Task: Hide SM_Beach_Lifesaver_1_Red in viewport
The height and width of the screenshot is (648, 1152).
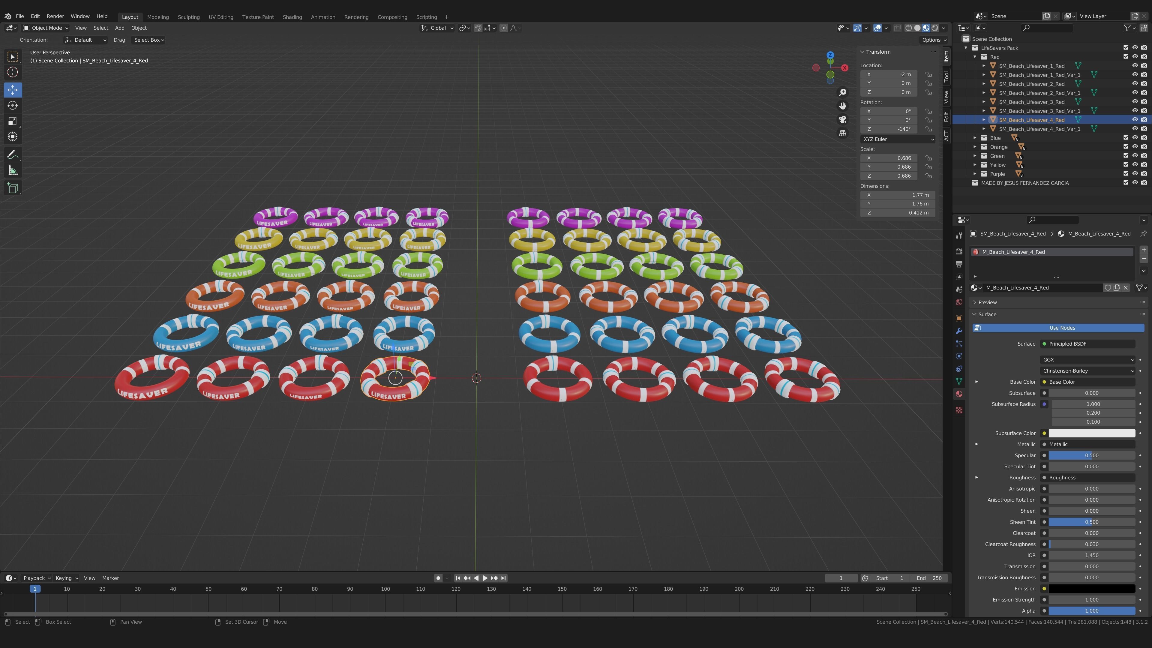Action: click(x=1135, y=66)
